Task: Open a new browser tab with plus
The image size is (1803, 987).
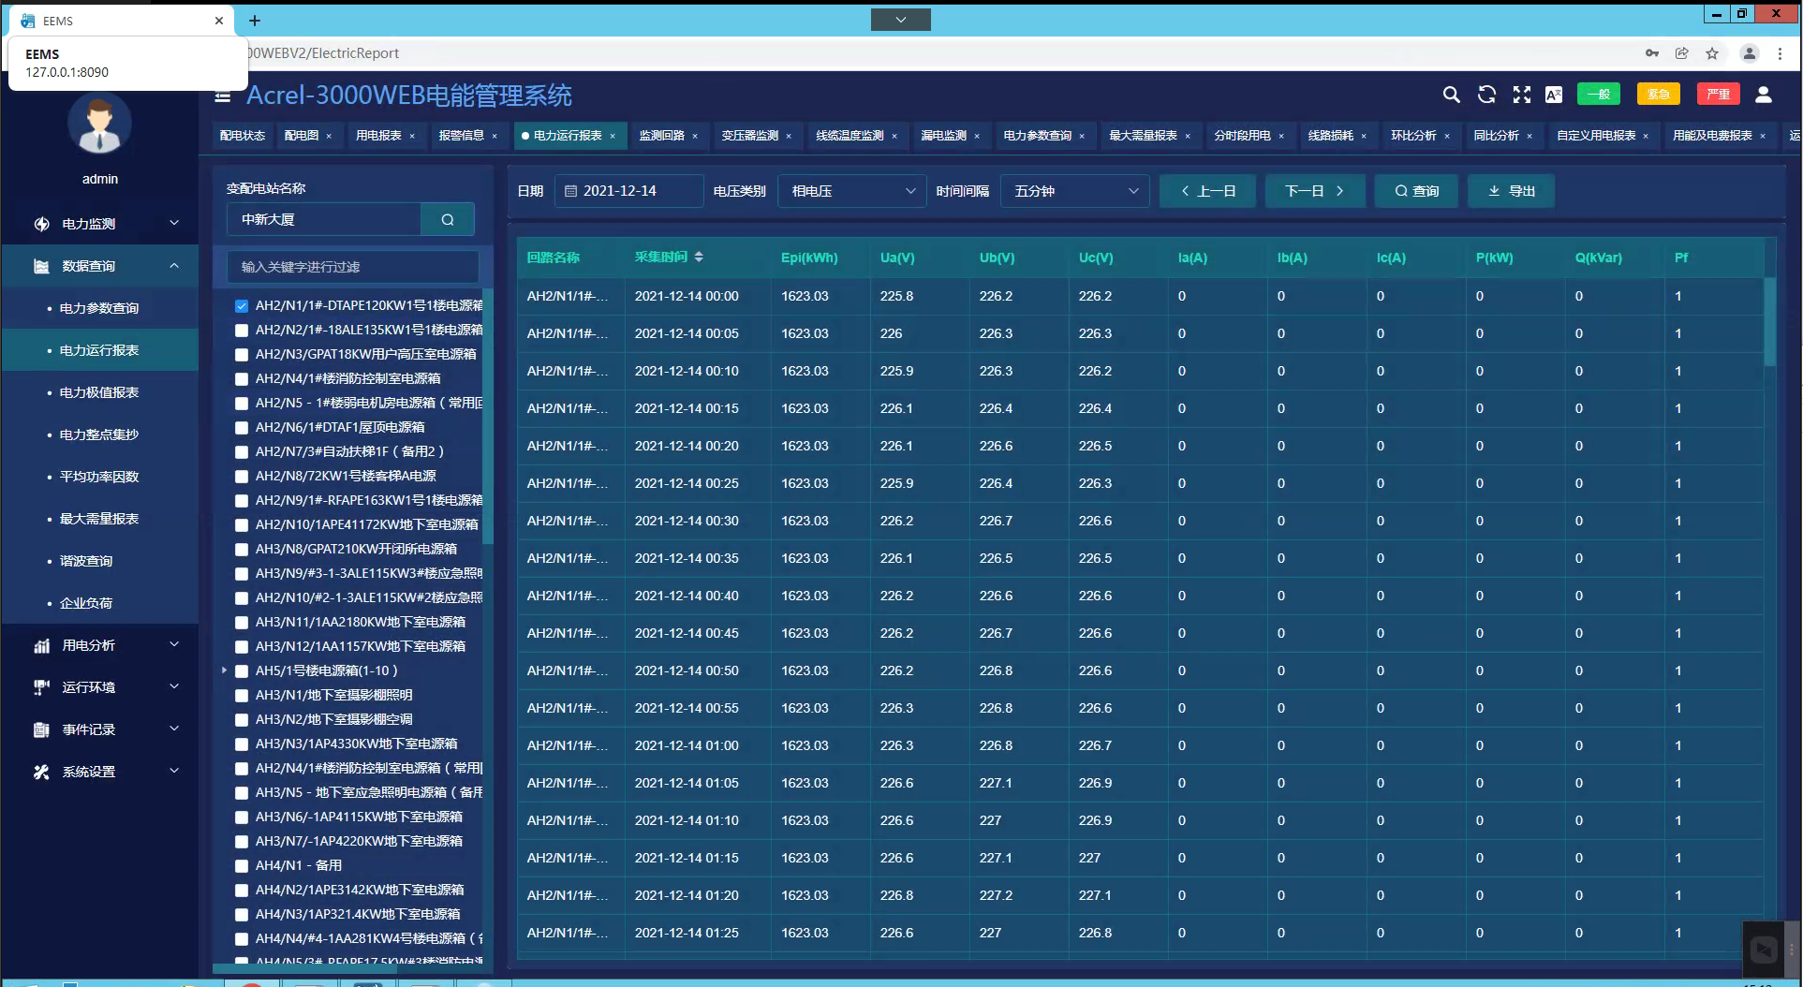Action: (x=254, y=21)
